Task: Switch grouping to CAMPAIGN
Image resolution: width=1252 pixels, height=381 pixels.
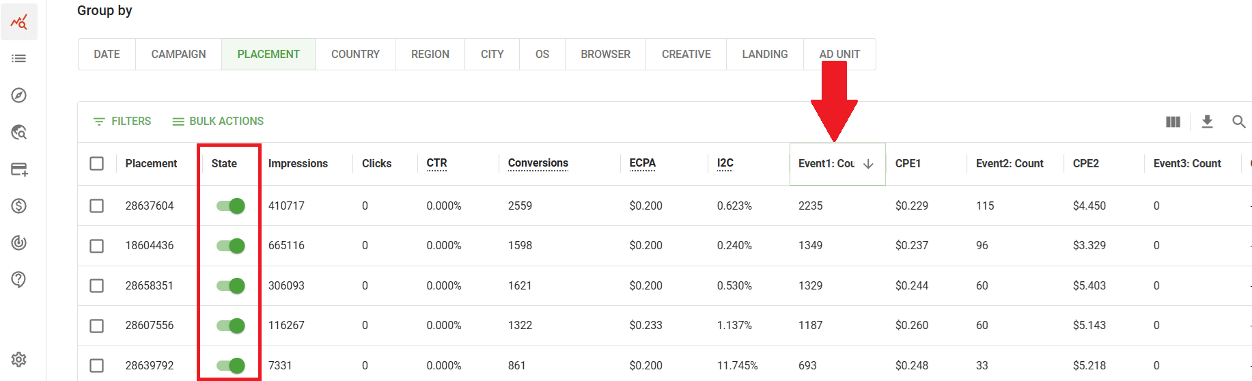Action: [x=178, y=55]
